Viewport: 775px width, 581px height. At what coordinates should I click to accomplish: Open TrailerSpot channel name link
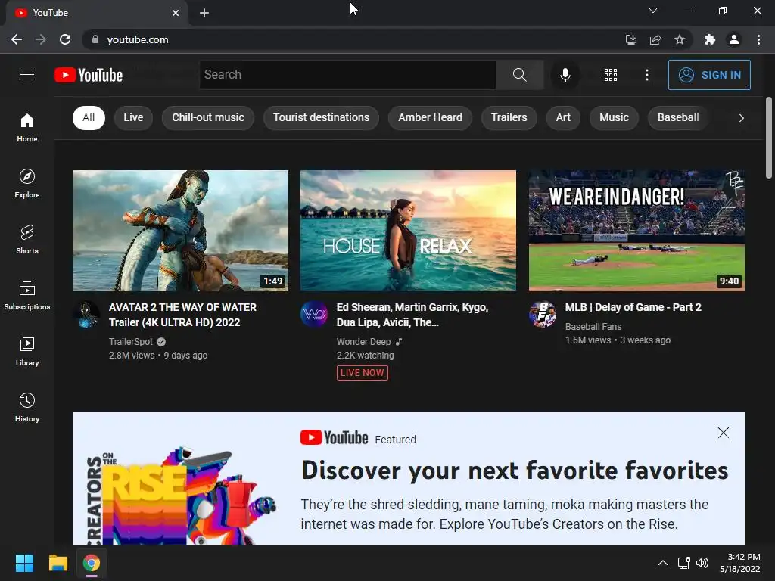coord(131,341)
